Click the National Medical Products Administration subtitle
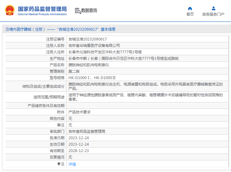Image resolution: width=231 pixels, height=172 pixels. point(42,14)
